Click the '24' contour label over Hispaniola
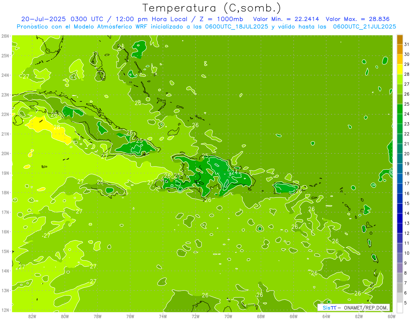 [235, 172]
